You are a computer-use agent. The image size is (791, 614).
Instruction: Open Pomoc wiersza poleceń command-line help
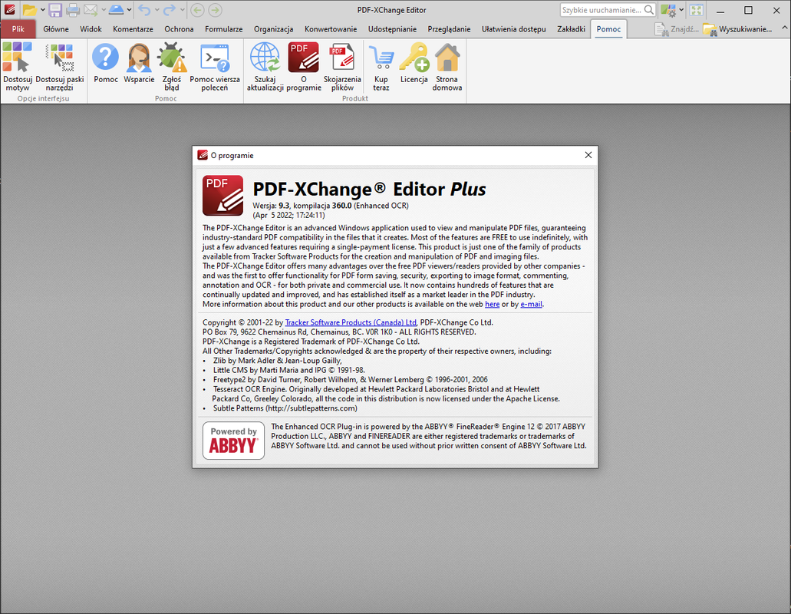pos(214,67)
